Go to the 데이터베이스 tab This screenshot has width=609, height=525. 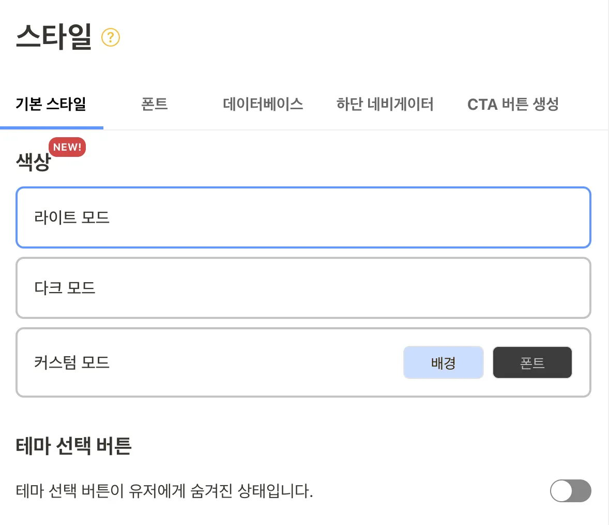(263, 104)
